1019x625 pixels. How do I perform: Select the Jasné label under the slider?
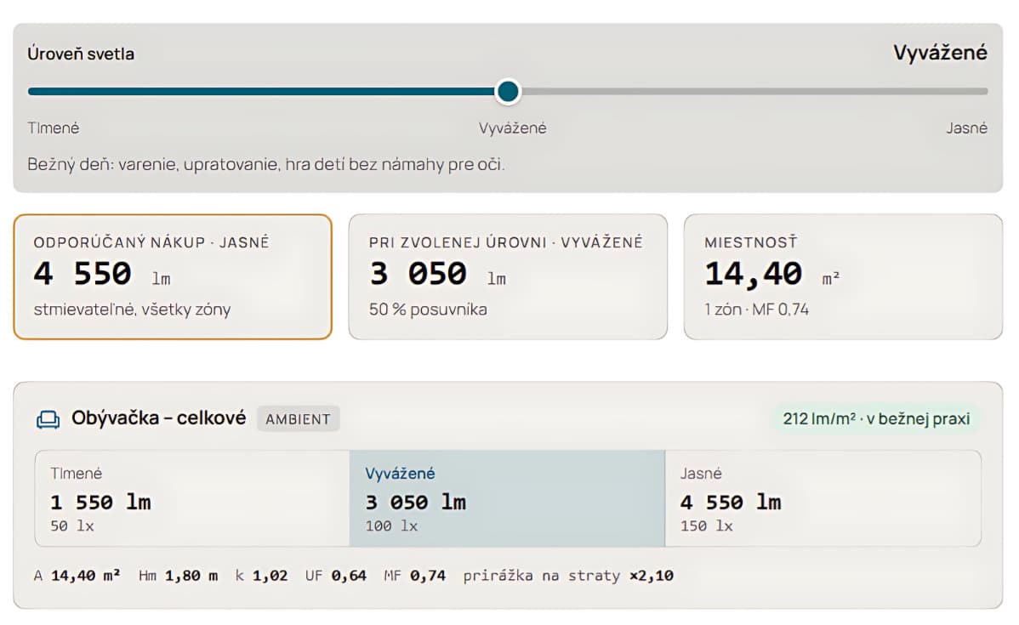tap(966, 128)
